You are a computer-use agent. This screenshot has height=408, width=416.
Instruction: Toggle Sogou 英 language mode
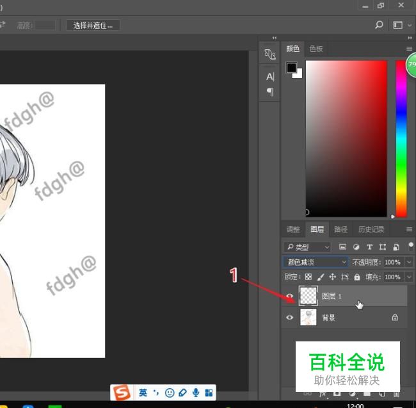click(x=143, y=393)
